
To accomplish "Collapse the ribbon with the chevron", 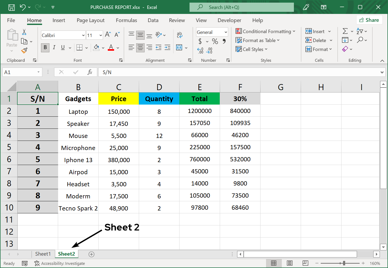I will pos(382,60).
